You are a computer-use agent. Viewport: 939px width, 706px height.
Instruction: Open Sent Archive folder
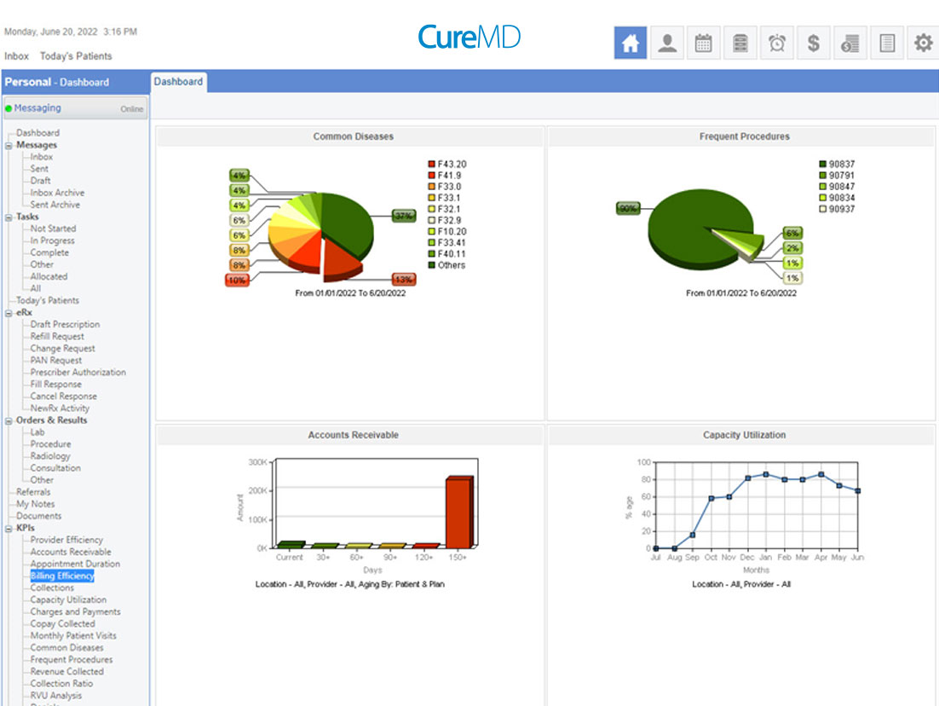coord(55,205)
